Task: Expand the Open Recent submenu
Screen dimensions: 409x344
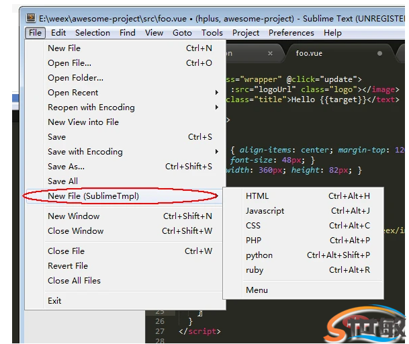Action: (x=125, y=93)
